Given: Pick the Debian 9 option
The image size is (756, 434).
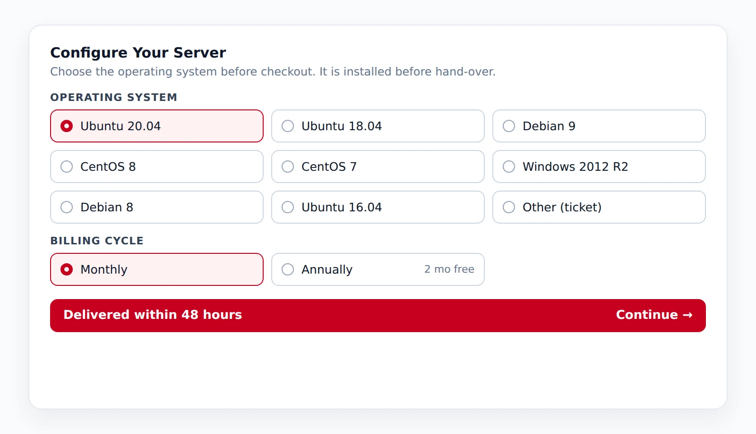Looking at the screenshot, I should (599, 126).
